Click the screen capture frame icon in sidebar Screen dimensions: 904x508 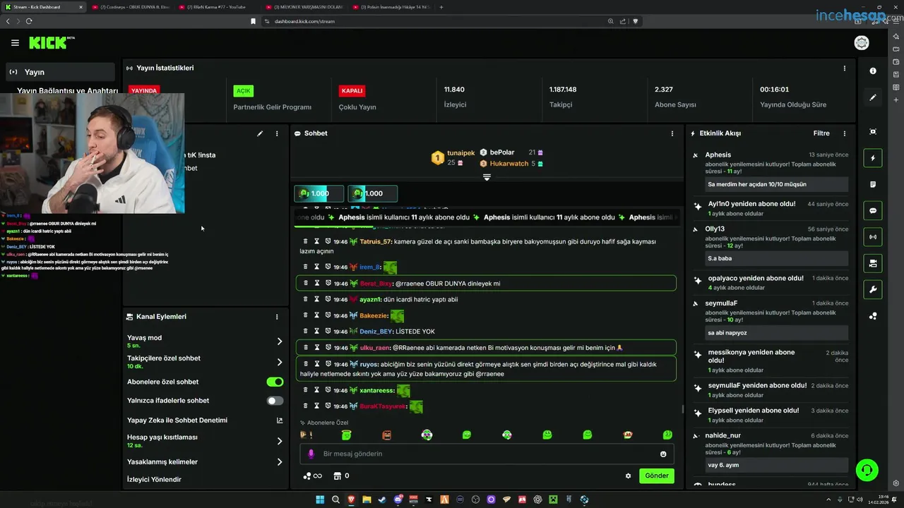pyautogui.click(x=873, y=132)
